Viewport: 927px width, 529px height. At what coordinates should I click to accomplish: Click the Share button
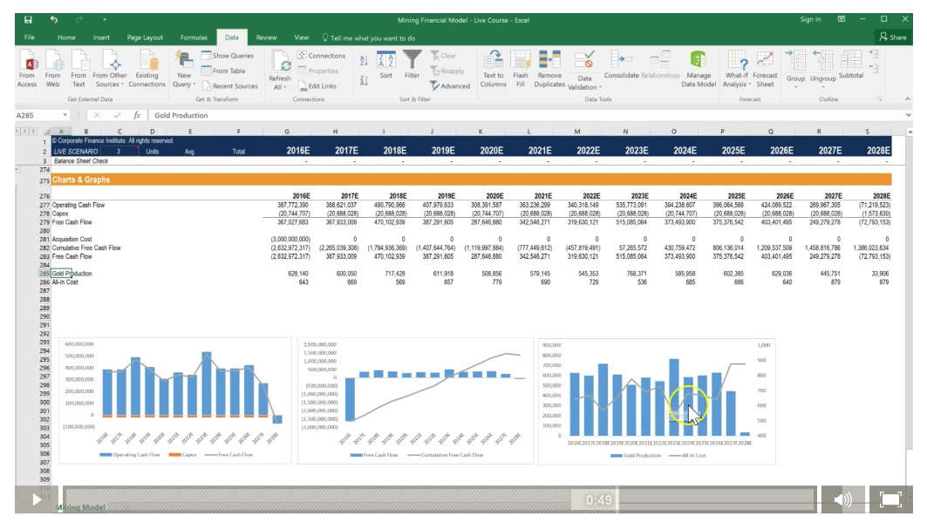click(x=893, y=37)
